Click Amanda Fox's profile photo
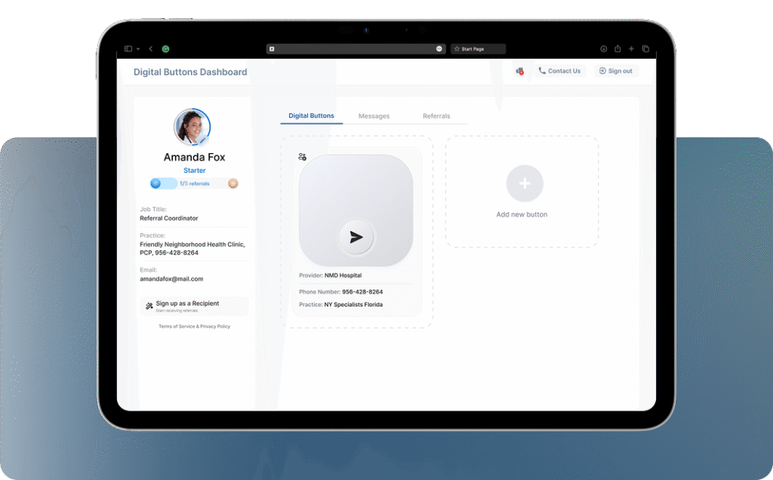The height and width of the screenshot is (480, 773). click(x=192, y=127)
